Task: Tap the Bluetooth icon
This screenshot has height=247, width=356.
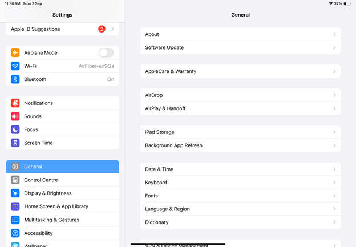Action: [15, 79]
